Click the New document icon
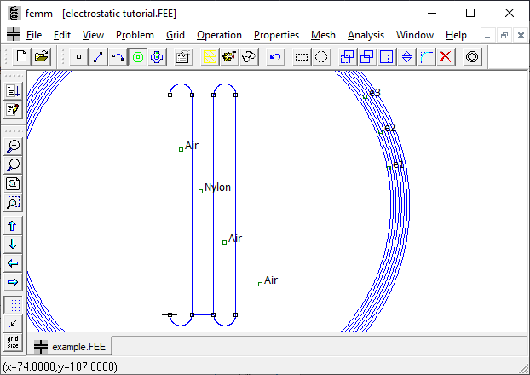Screen dimensions: 530x375 coord(21,57)
